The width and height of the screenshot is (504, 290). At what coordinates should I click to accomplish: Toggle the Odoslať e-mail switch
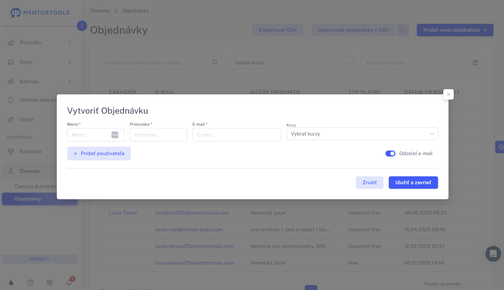[390, 153]
